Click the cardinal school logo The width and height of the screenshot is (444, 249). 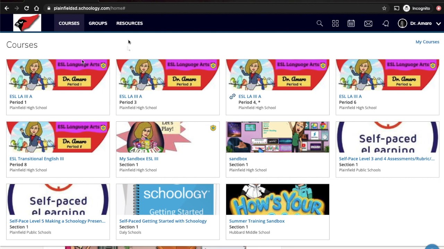(27, 23)
